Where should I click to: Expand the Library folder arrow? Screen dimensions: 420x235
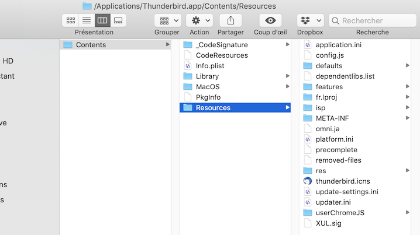(x=287, y=76)
